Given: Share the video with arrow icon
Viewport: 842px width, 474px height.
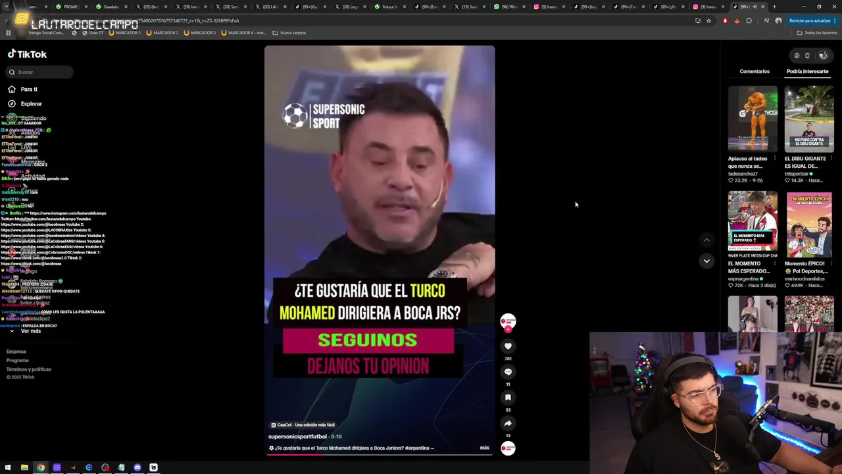Looking at the screenshot, I should (508, 423).
